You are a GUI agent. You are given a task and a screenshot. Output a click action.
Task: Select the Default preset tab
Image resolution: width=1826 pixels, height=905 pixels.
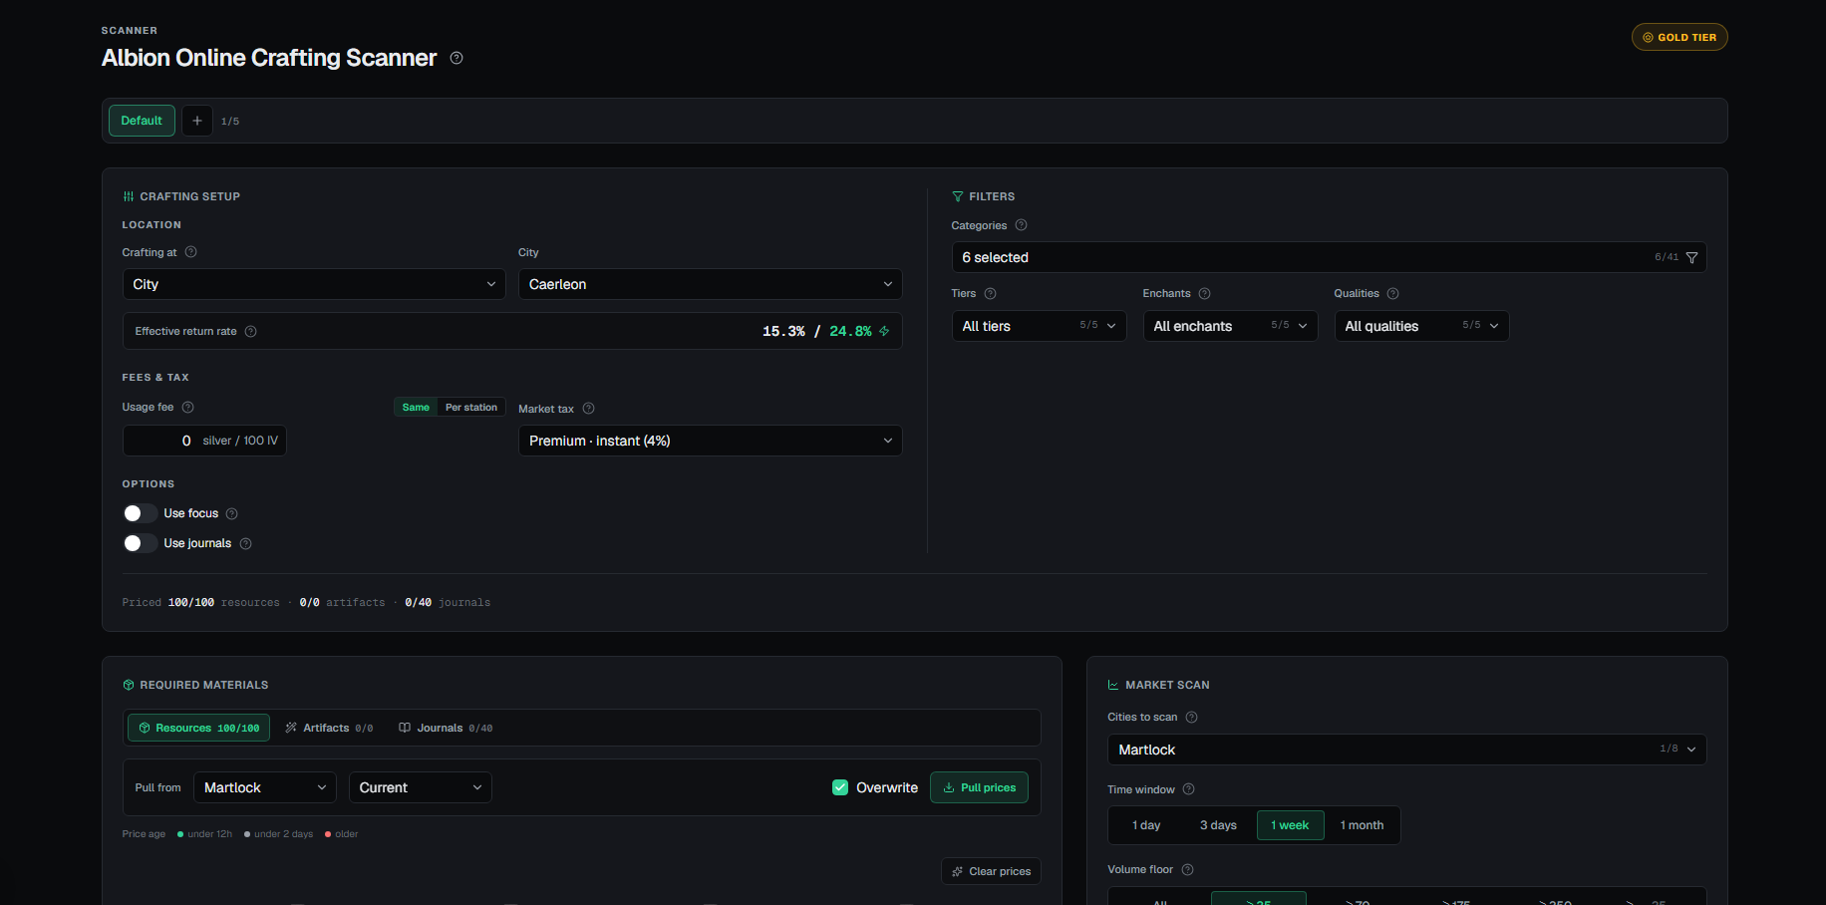[142, 121]
